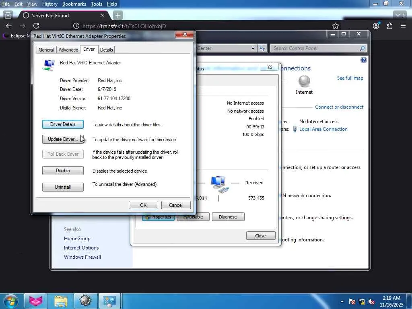This screenshot has width=412, height=309.
Task: Click Disable in the adapter properties dialog
Action: point(63,171)
